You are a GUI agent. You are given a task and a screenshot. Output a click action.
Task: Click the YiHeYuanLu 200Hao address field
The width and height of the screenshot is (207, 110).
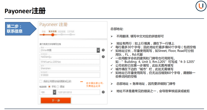tap(70, 62)
